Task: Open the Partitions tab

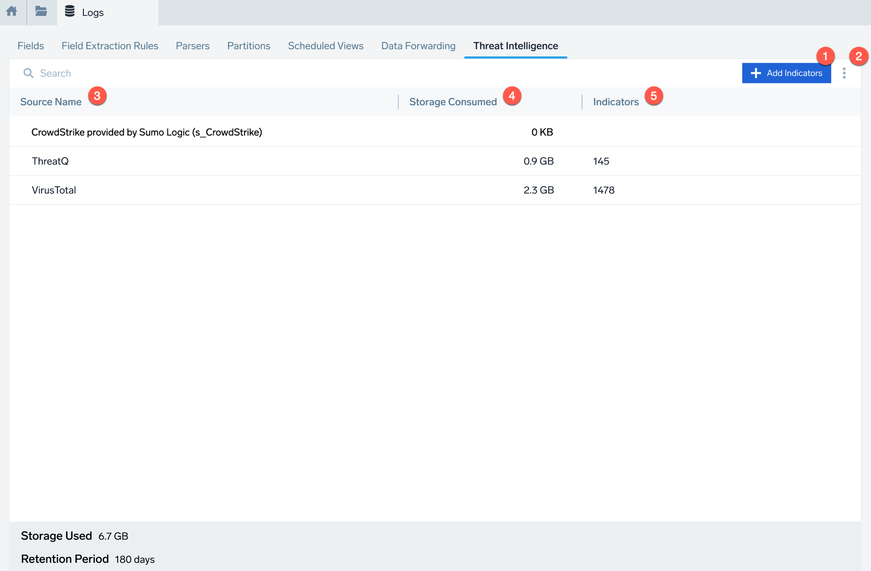Action: [249, 46]
